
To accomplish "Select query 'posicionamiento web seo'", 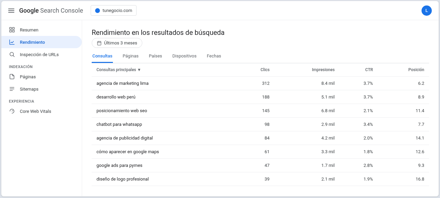I will coord(122,111).
